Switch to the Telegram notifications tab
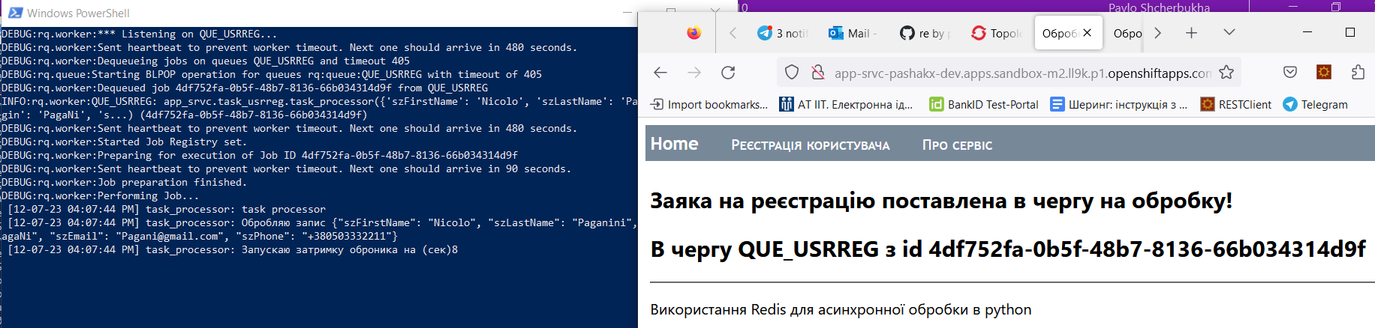This screenshot has width=1375, height=328. [782, 33]
